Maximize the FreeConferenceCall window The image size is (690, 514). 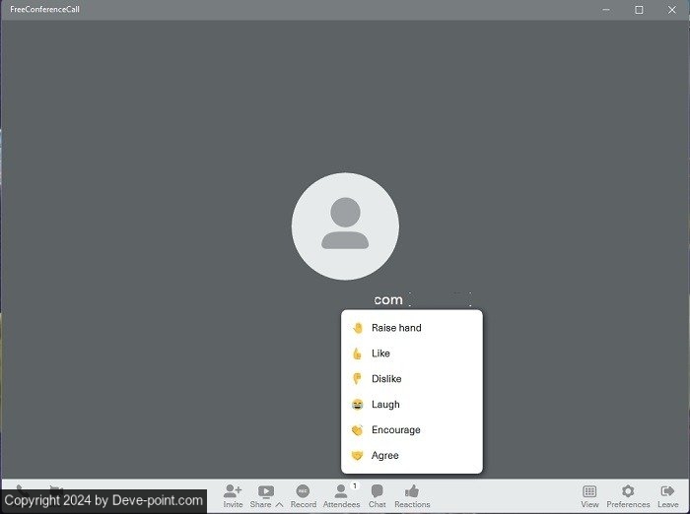(x=639, y=9)
